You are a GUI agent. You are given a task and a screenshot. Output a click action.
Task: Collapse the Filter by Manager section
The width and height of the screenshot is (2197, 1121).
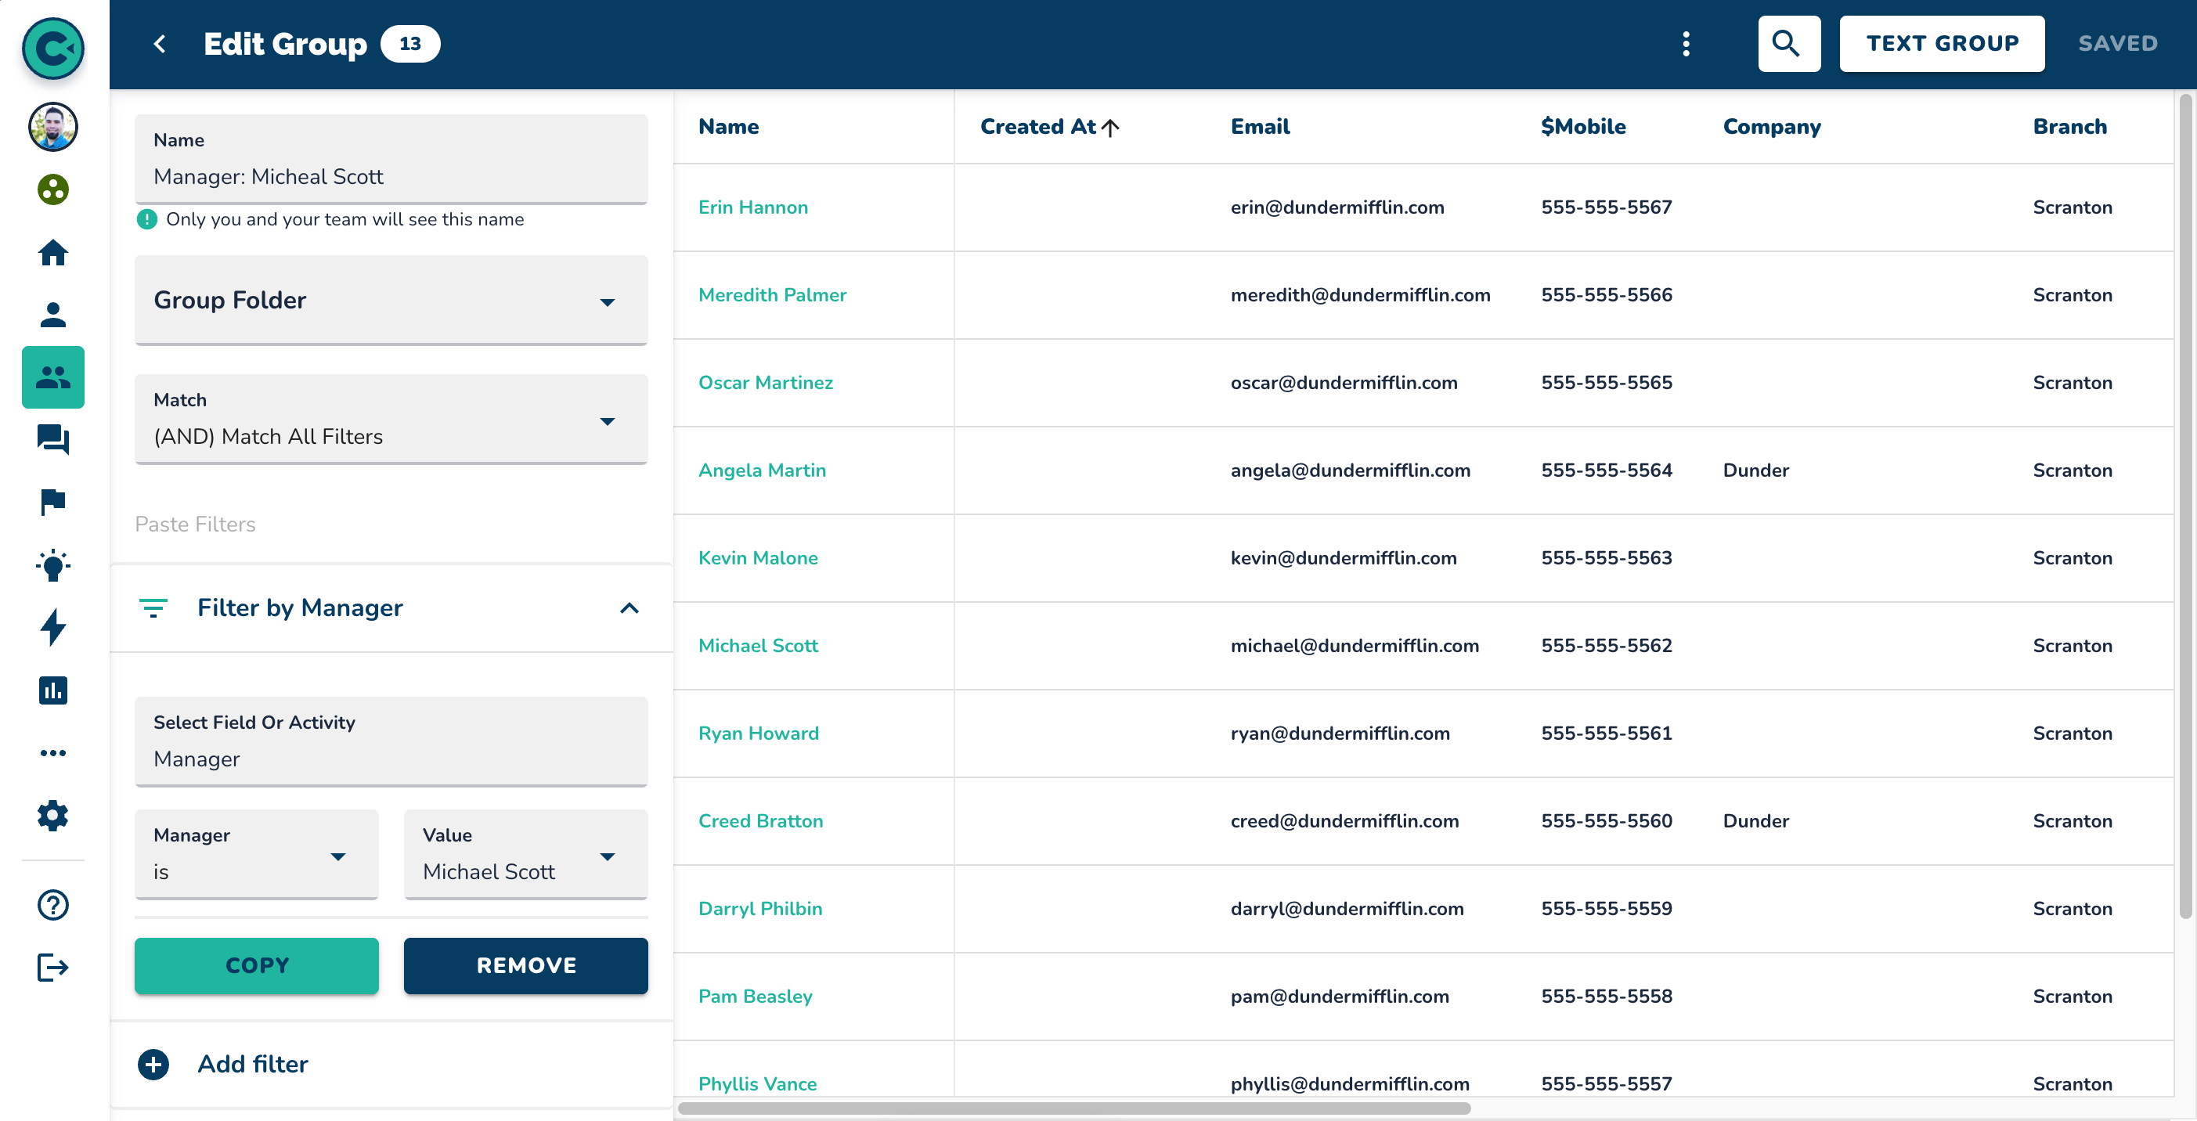pyautogui.click(x=629, y=607)
